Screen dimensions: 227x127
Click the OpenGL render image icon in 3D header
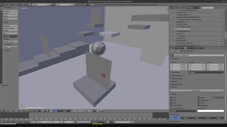(100, 111)
